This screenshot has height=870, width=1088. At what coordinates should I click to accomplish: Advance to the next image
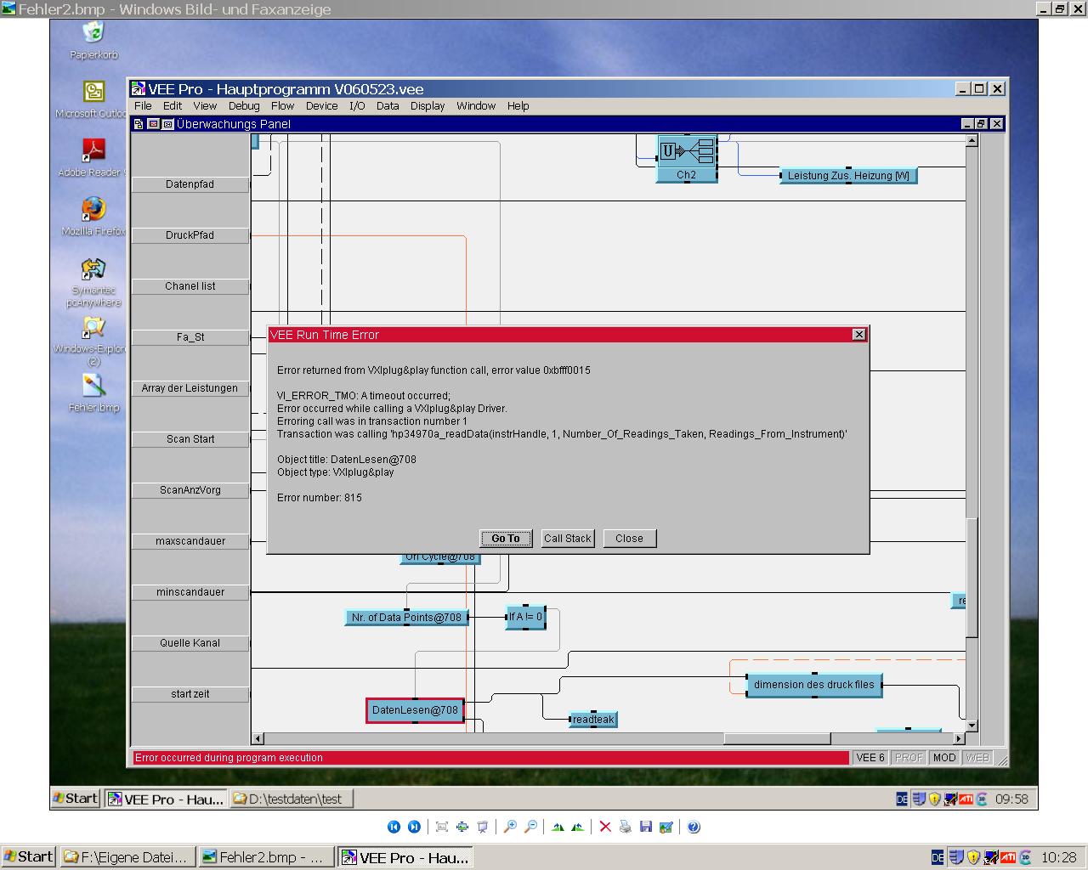414,827
